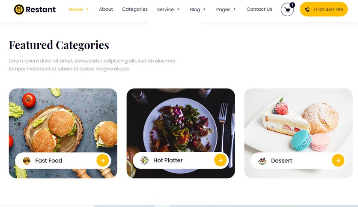This screenshot has height=207, width=358.
Task: Go to the Contact Us page
Action: pos(260,9)
